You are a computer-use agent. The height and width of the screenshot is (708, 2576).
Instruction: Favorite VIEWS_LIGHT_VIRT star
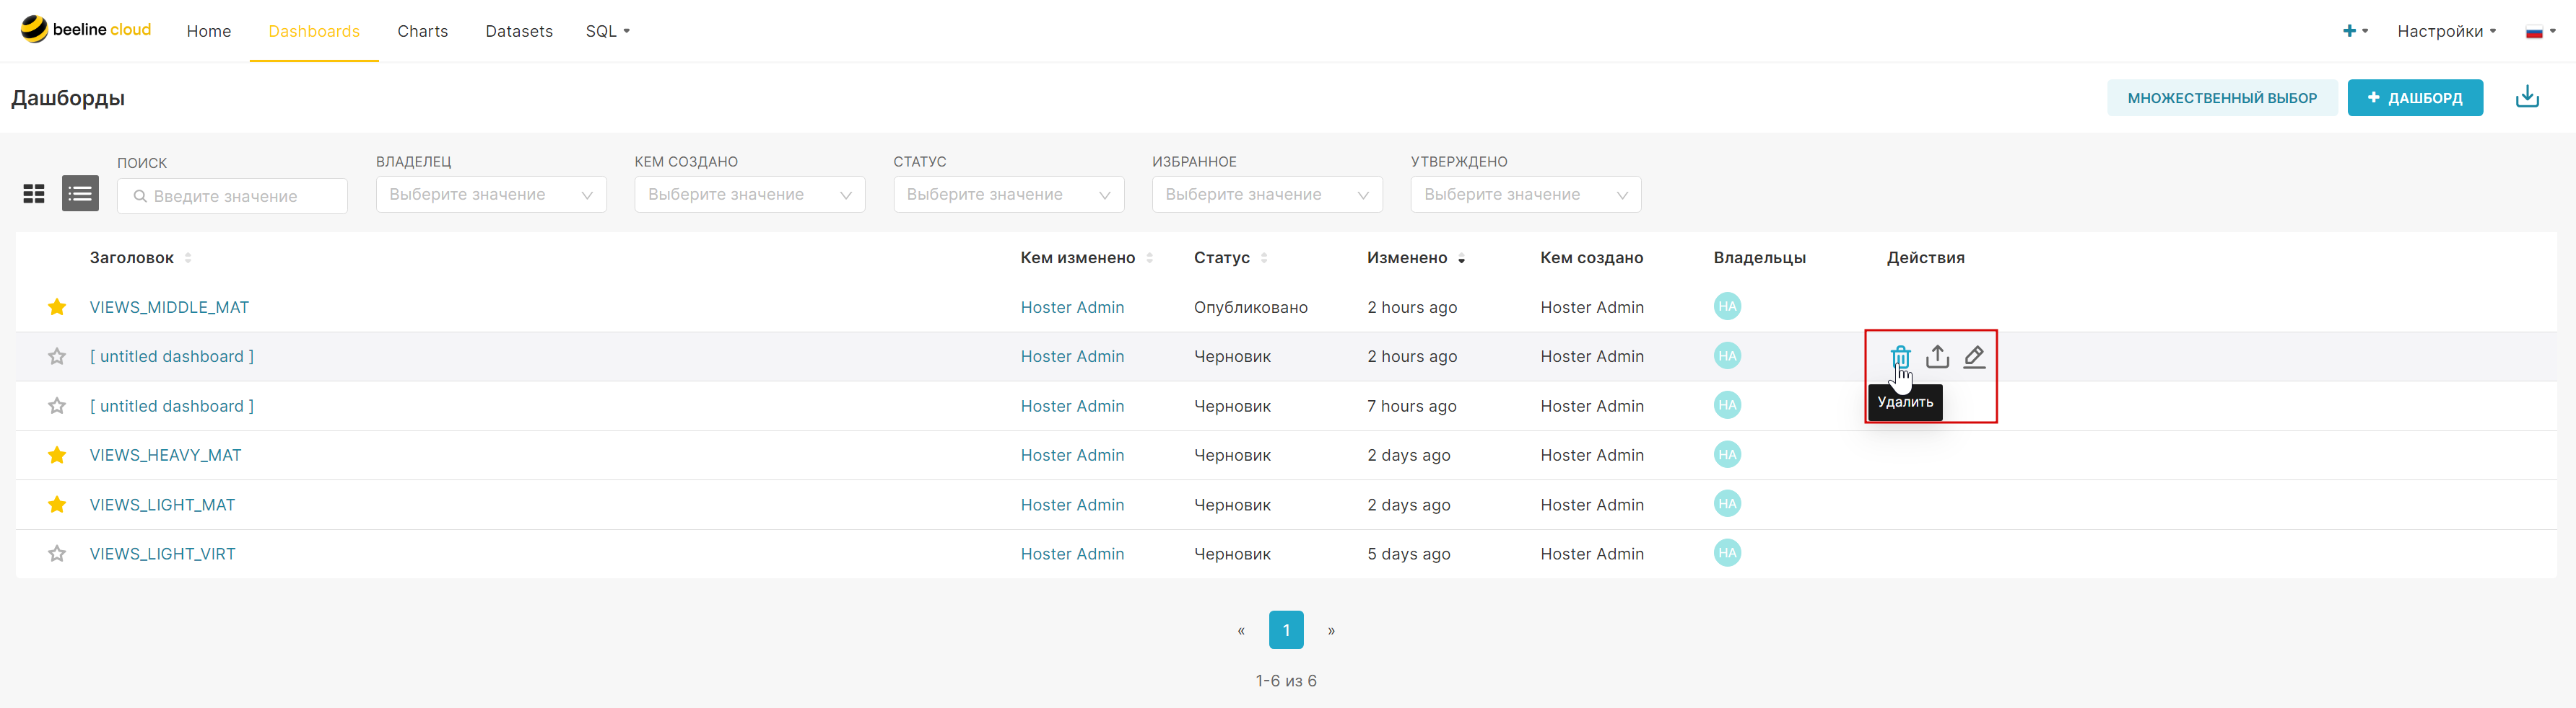coord(57,553)
